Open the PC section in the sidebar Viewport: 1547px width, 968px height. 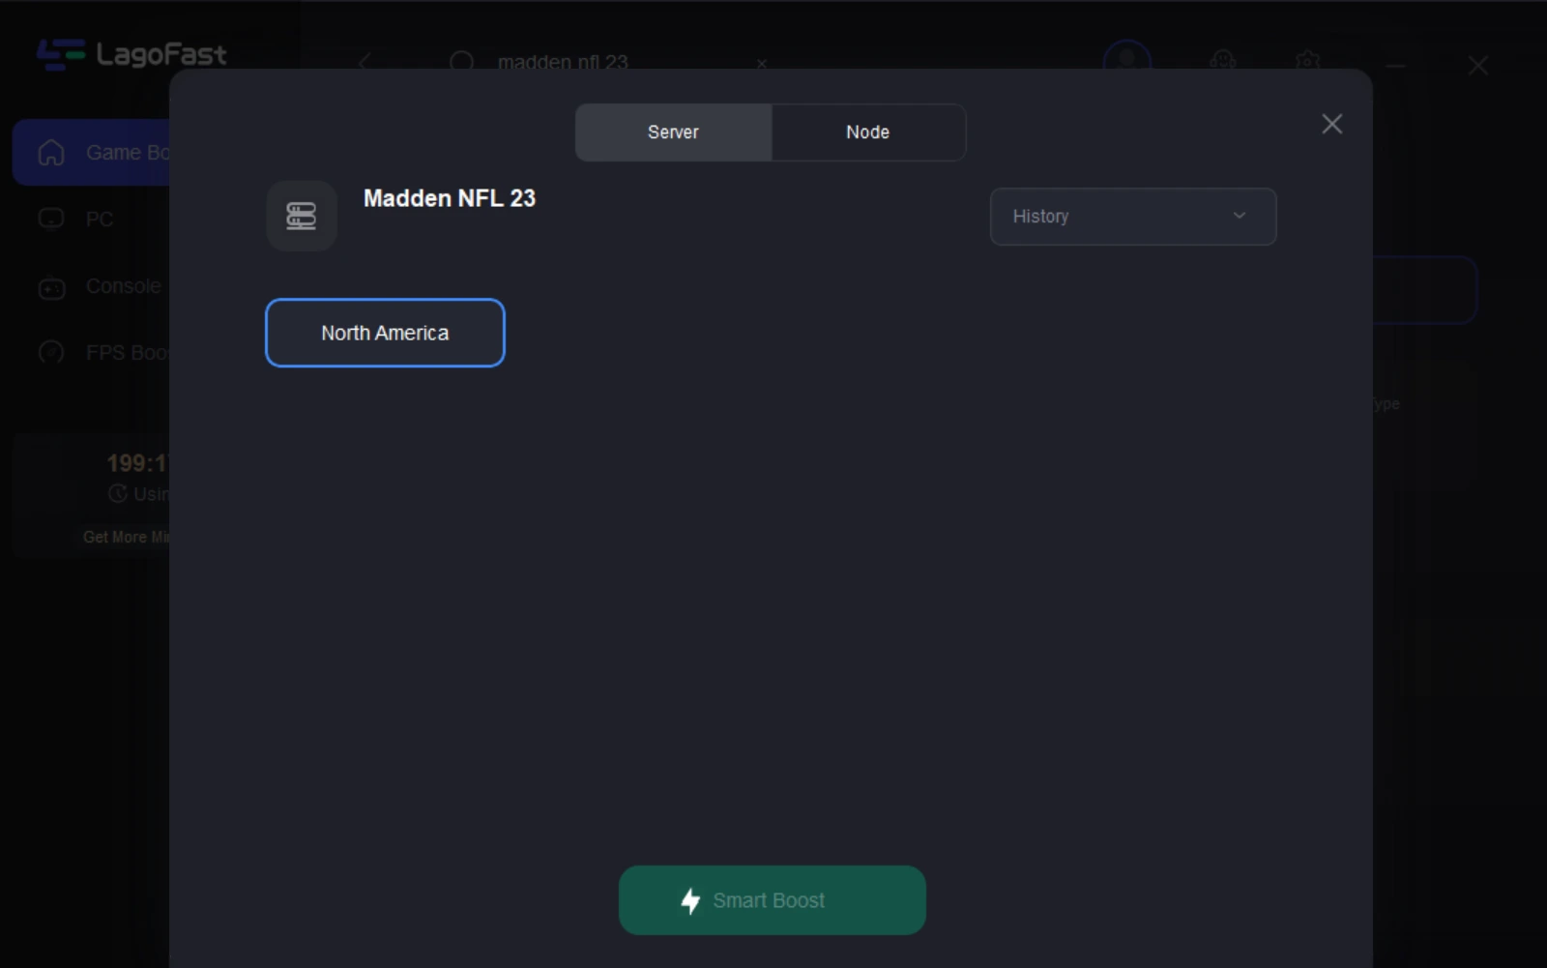coord(99,220)
